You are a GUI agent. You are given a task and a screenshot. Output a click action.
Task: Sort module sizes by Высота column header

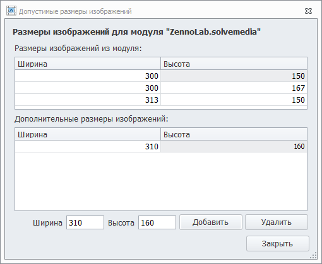[234, 64]
